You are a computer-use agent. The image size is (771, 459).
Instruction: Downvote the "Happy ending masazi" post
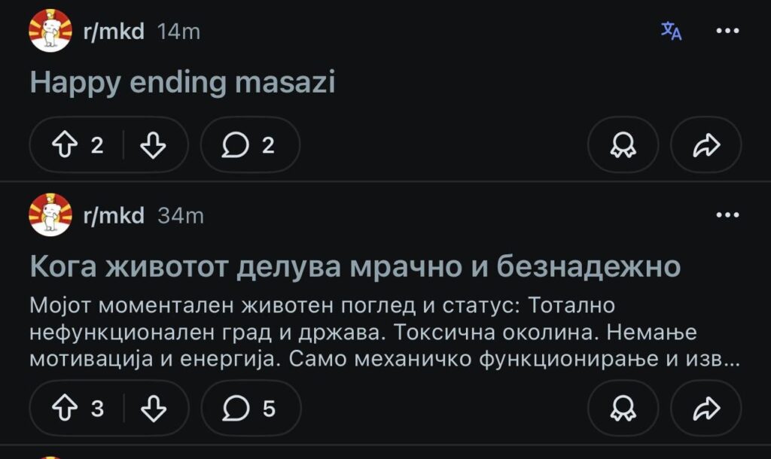tap(154, 144)
